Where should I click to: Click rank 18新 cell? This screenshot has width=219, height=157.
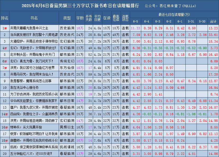pos(4,140)
